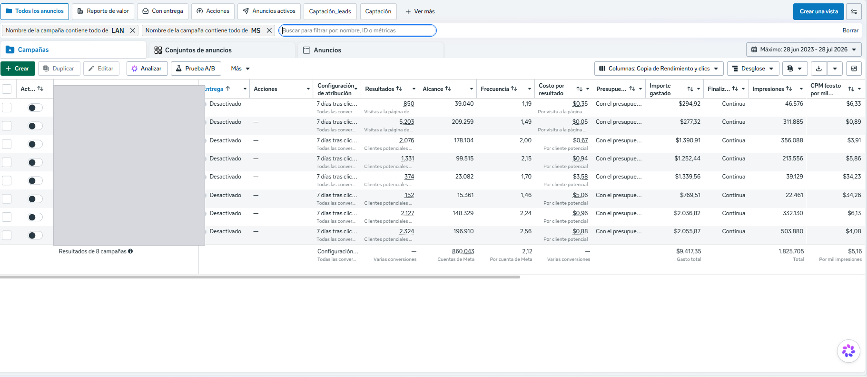
Task: Toggle on the campaign with 1.331 results
Action: click(x=35, y=163)
